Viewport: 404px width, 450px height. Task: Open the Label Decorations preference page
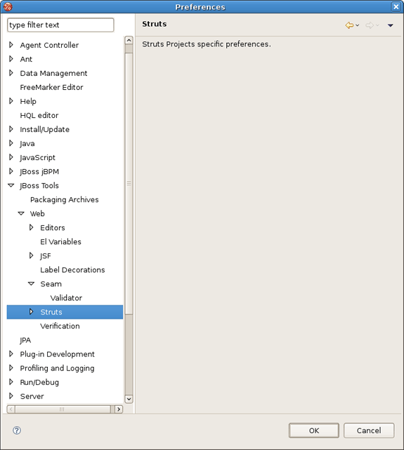click(x=72, y=270)
